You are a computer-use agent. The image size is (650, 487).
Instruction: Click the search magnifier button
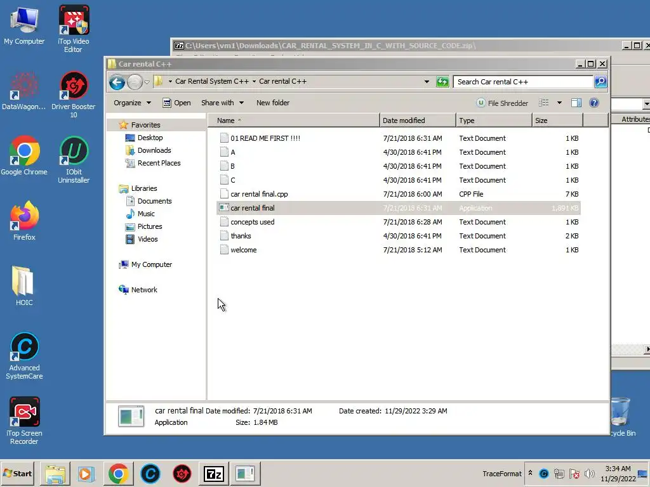pos(600,82)
